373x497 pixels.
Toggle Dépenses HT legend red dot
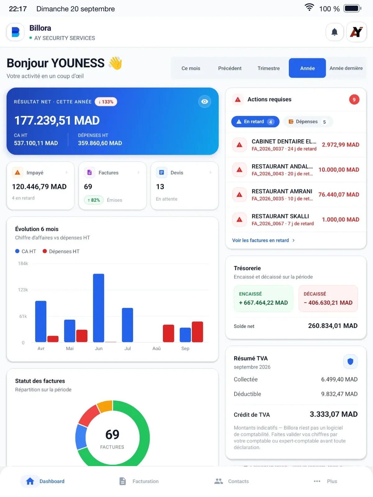point(45,251)
